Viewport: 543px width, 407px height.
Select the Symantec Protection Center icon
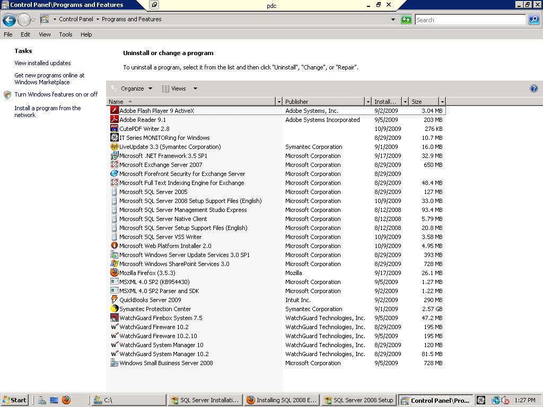115,308
